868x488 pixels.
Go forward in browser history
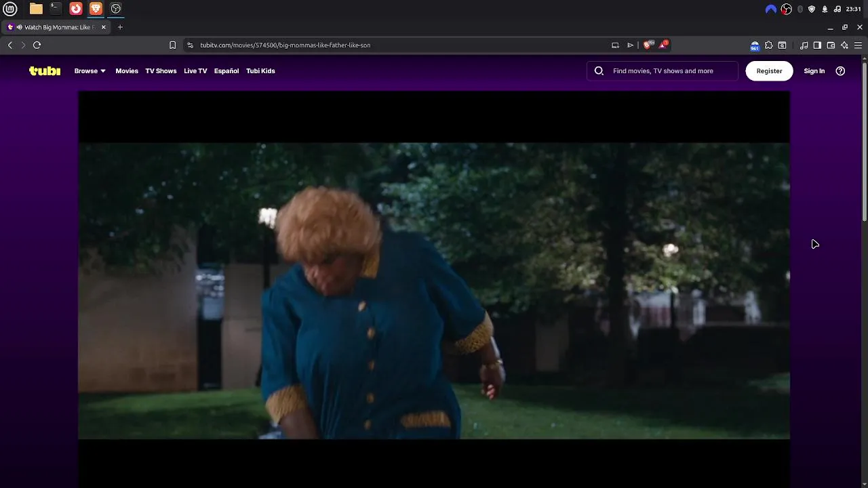click(23, 45)
